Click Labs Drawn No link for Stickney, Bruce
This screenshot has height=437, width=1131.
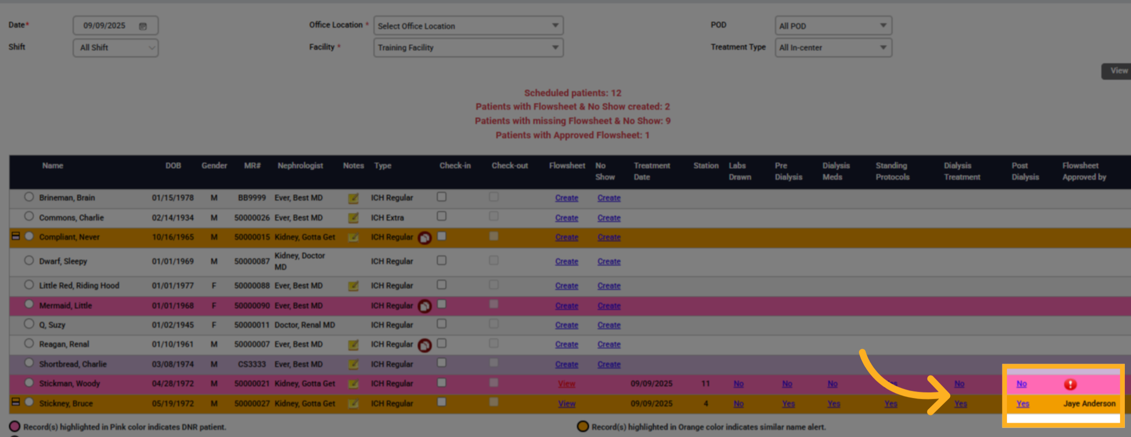(738, 404)
